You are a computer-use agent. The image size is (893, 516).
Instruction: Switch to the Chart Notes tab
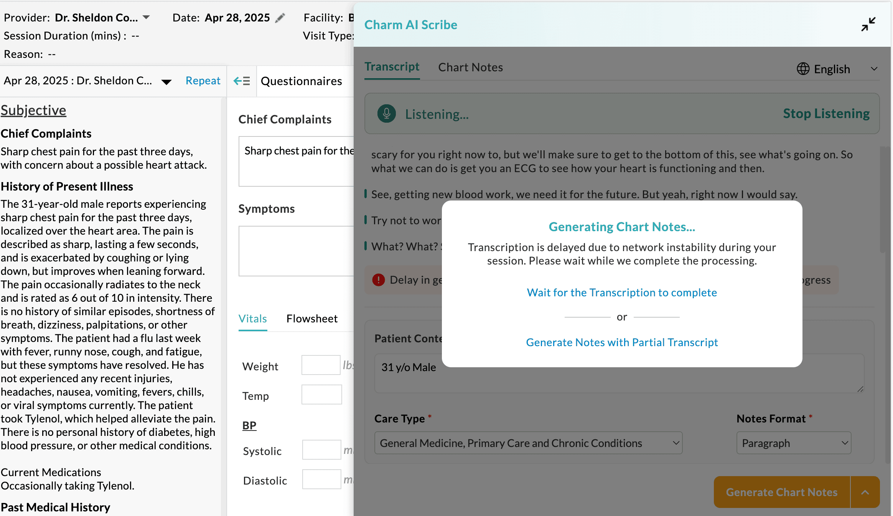(470, 67)
